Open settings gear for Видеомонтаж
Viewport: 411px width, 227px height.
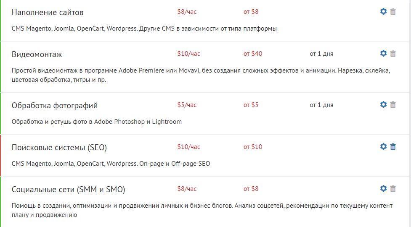pyautogui.click(x=383, y=53)
